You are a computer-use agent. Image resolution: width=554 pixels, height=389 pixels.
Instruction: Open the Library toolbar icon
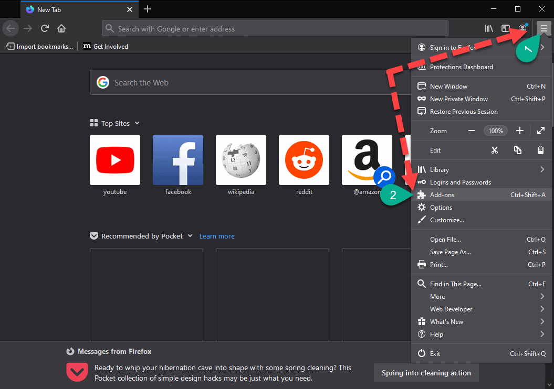point(489,28)
